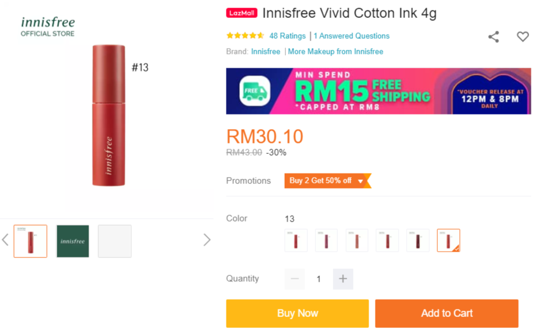The height and width of the screenshot is (332, 536).
Task: Click the share icon
Action: coord(493,36)
